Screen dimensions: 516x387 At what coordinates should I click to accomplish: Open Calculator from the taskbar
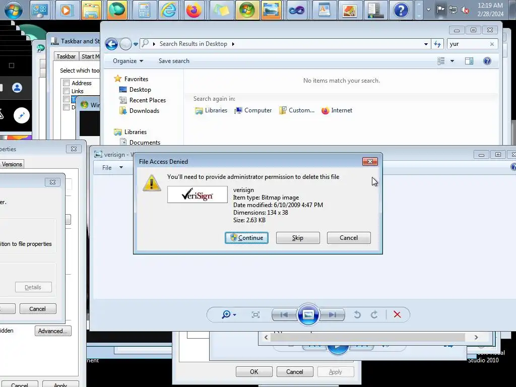144,10
